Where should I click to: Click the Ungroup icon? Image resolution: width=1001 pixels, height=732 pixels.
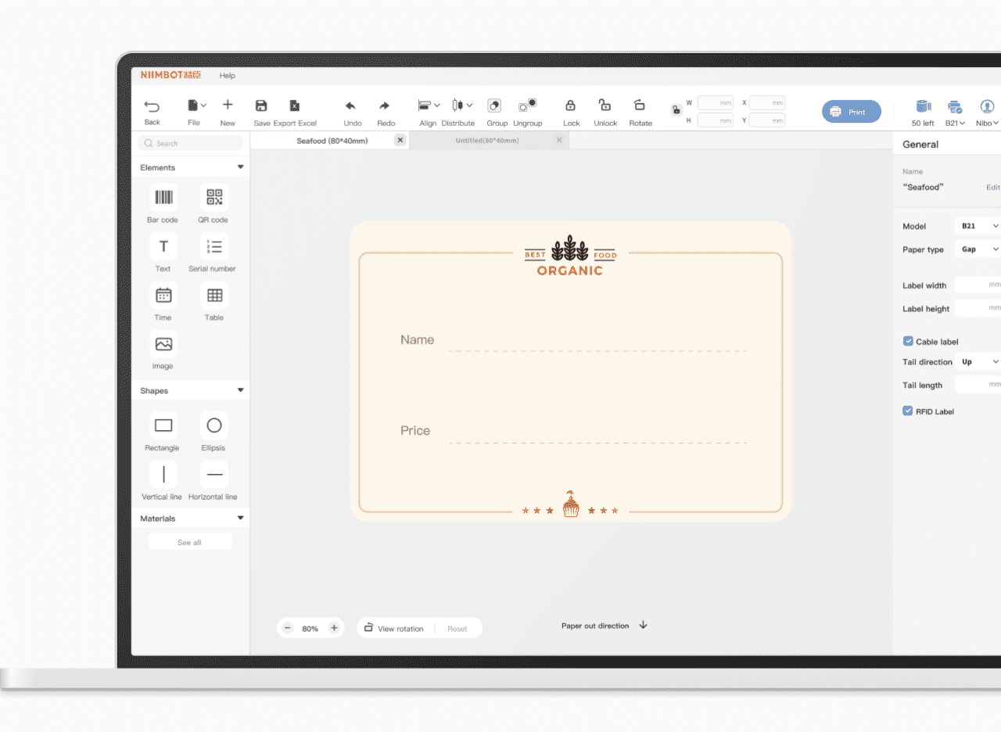[528, 105]
